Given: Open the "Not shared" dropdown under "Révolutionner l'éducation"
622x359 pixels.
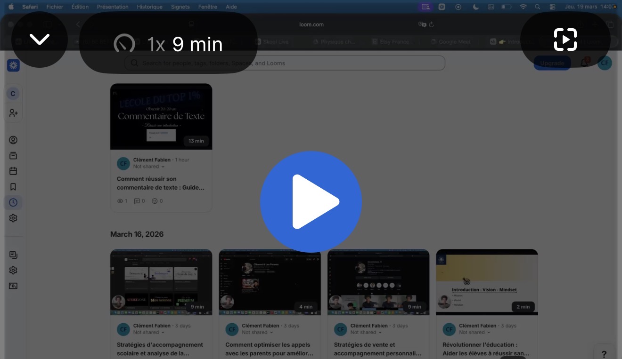Looking at the screenshot, I should coord(475,332).
